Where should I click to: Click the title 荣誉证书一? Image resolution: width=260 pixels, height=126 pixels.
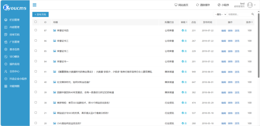click(x=63, y=62)
